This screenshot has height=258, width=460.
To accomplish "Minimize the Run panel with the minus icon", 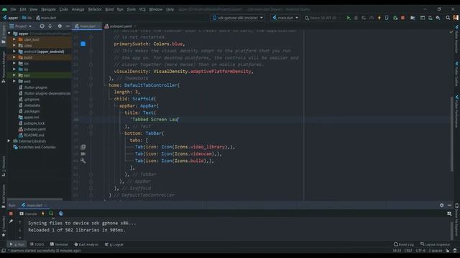I will (449, 206).
